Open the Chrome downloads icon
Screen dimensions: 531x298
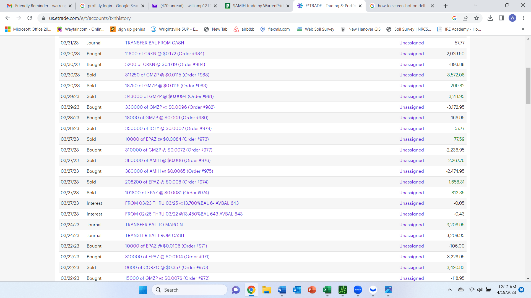click(x=490, y=18)
